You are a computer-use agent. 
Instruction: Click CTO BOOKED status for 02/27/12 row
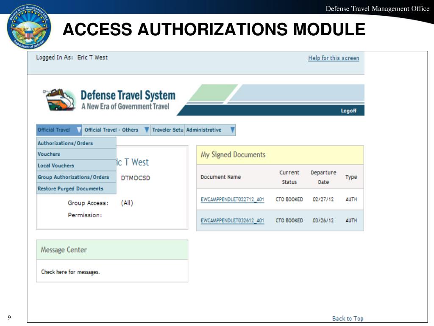289,200
